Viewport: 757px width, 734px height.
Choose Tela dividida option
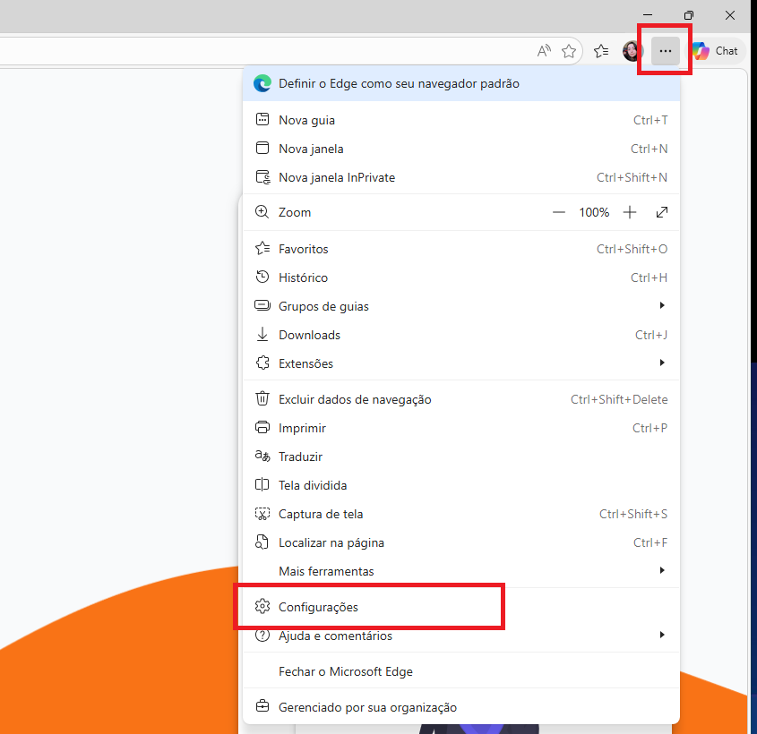point(461,485)
